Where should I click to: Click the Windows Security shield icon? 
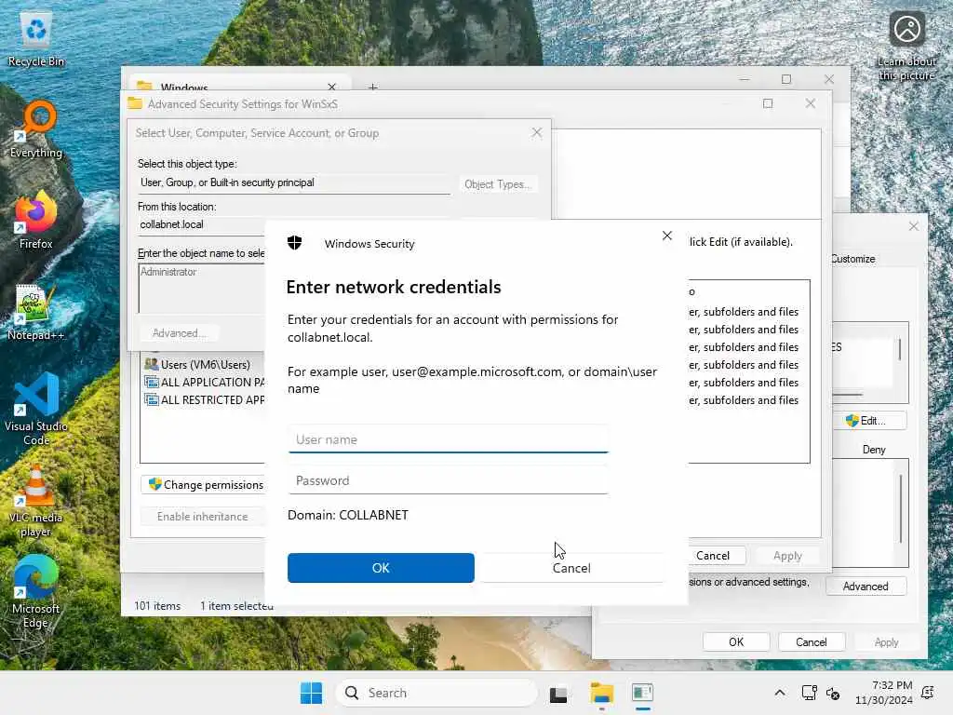(295, 243)
